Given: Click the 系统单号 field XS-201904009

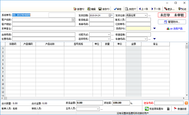Looking at the screenshot, I should pos(21,15).
